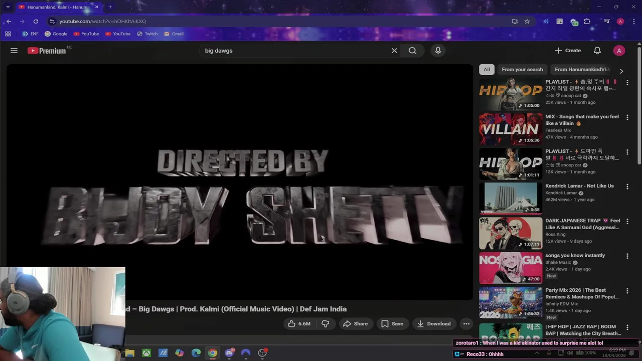642x361 pixels.
Task: Open Chrome profile avatar
Action: 620,22
